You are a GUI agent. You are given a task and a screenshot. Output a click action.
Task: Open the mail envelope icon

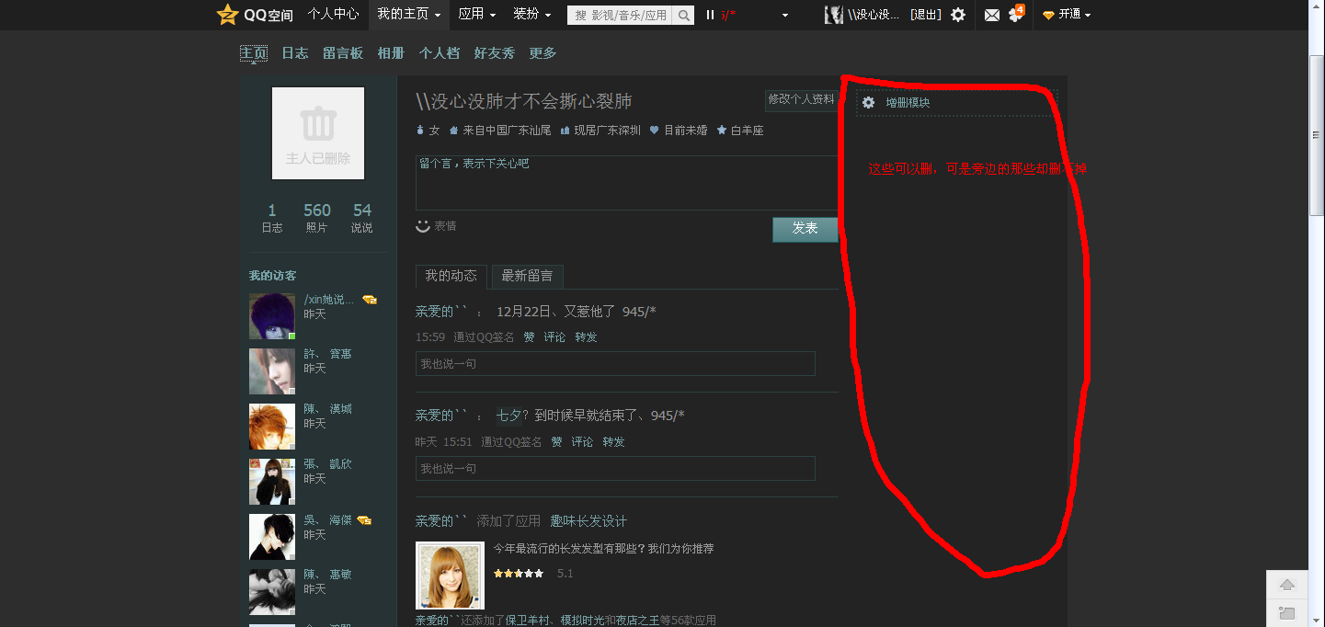pos(989,15)
